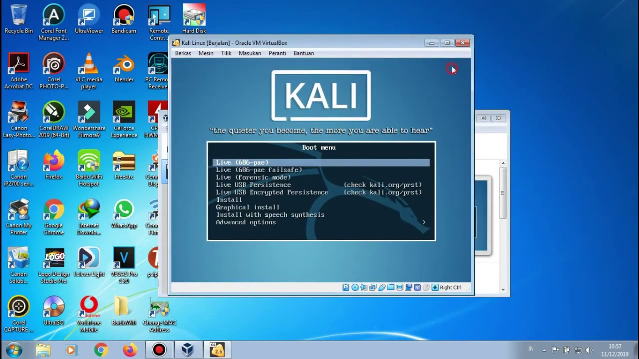The height and width of the screenshot is (359, 639).
Task: Click the hard disk activity status icon
Action: coord(345,287)
